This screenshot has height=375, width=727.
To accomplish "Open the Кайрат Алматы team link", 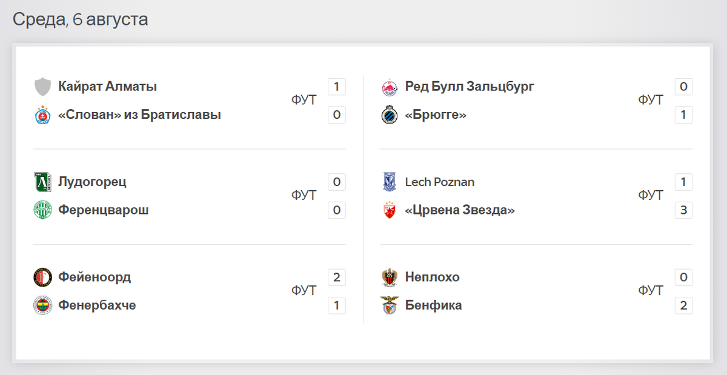I will click(x=108, y=87).
